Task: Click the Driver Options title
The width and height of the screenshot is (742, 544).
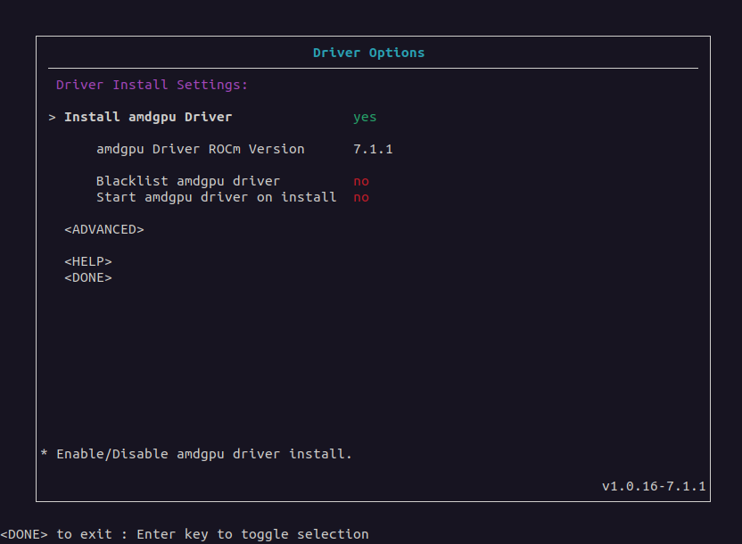Action: 368,53
